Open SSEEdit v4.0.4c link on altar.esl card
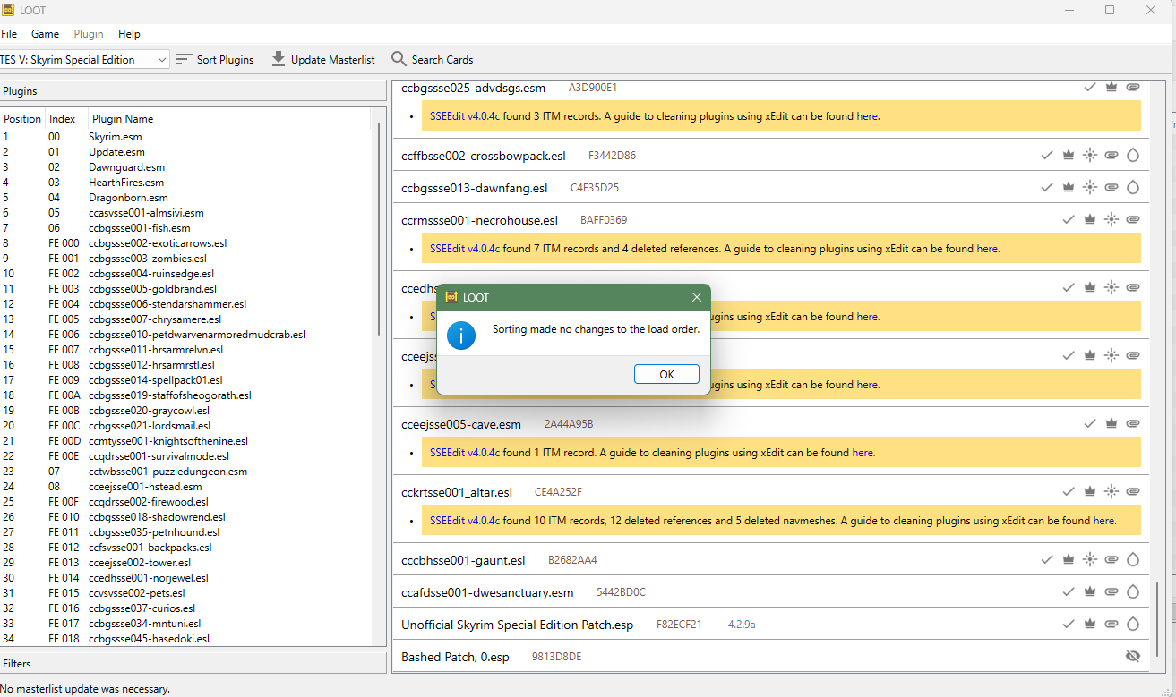This screenshot has width=1176, height=697. [465, 521]
